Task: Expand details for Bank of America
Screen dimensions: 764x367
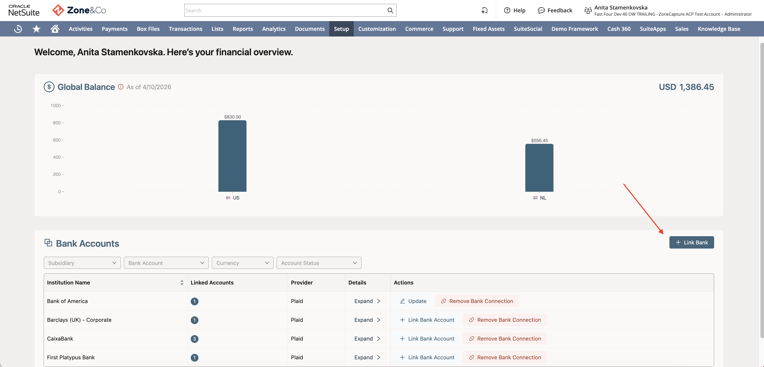Action: 367,301
